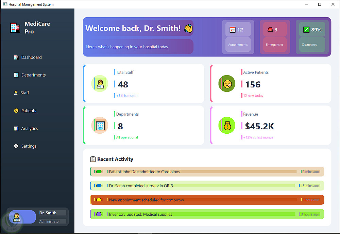The height and width of the screenshot is (234, 340).
Task: Click the Total Staff card label
Action: click(125, 72)
